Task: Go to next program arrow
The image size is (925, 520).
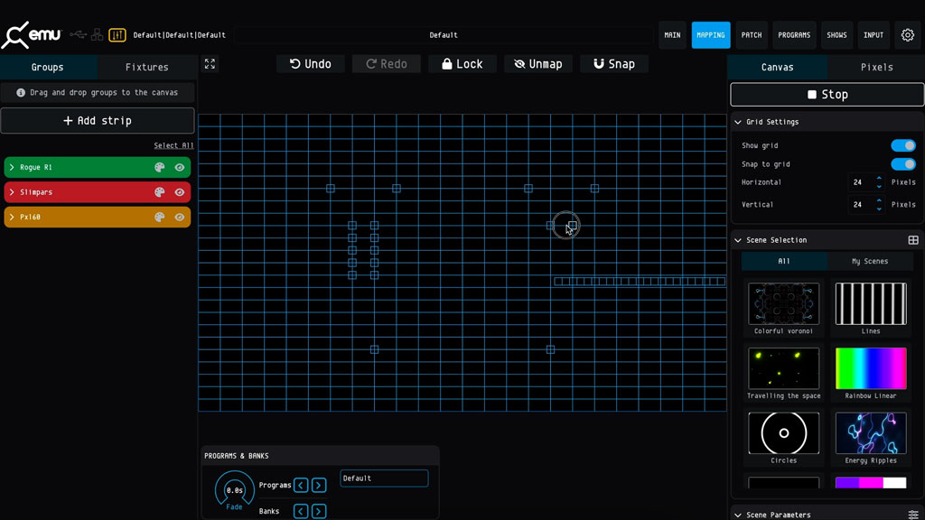Action: point(319,486)
